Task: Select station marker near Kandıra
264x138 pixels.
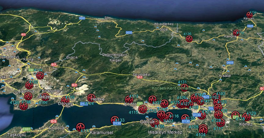Action: click(x=236, y=33)
